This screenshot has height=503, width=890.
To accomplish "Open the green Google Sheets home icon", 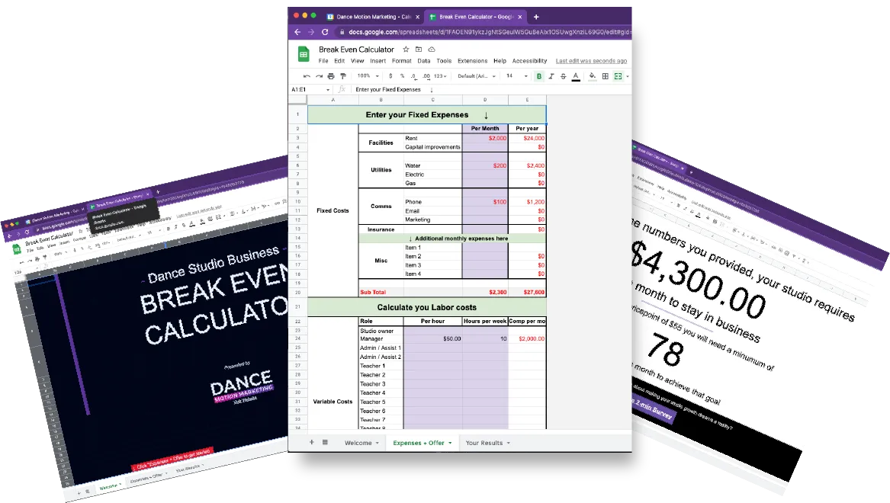I will pyautogui.click(x=304, y=54).
